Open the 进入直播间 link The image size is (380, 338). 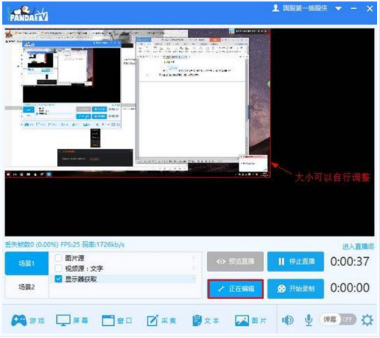point(358,247)
